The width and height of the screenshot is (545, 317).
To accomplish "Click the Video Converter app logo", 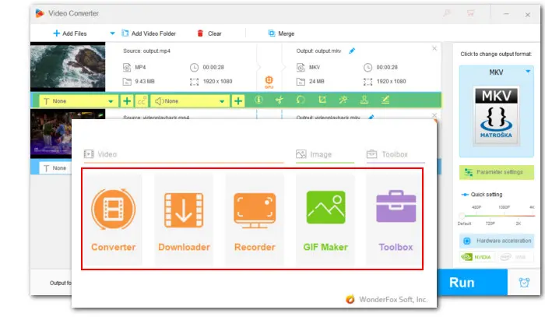I will (40, 13).
